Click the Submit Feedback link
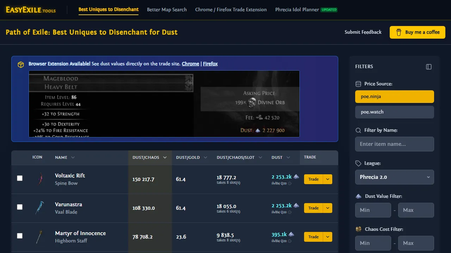 coord(363,32)
